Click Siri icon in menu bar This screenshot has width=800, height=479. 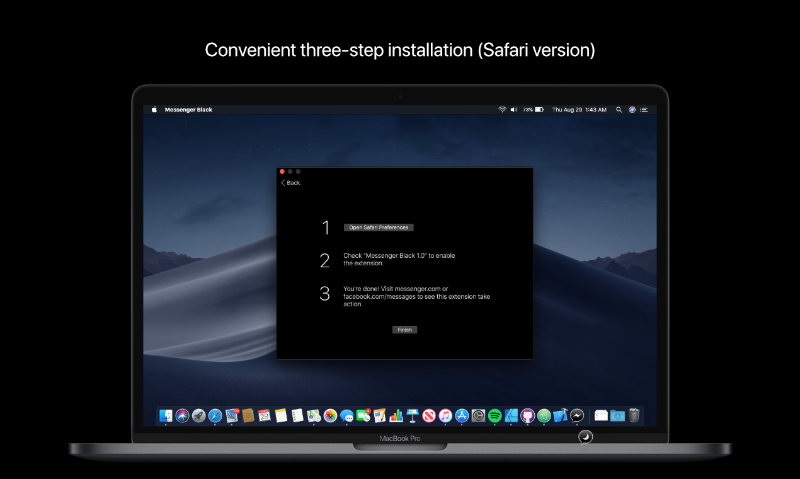pos(632,110)
